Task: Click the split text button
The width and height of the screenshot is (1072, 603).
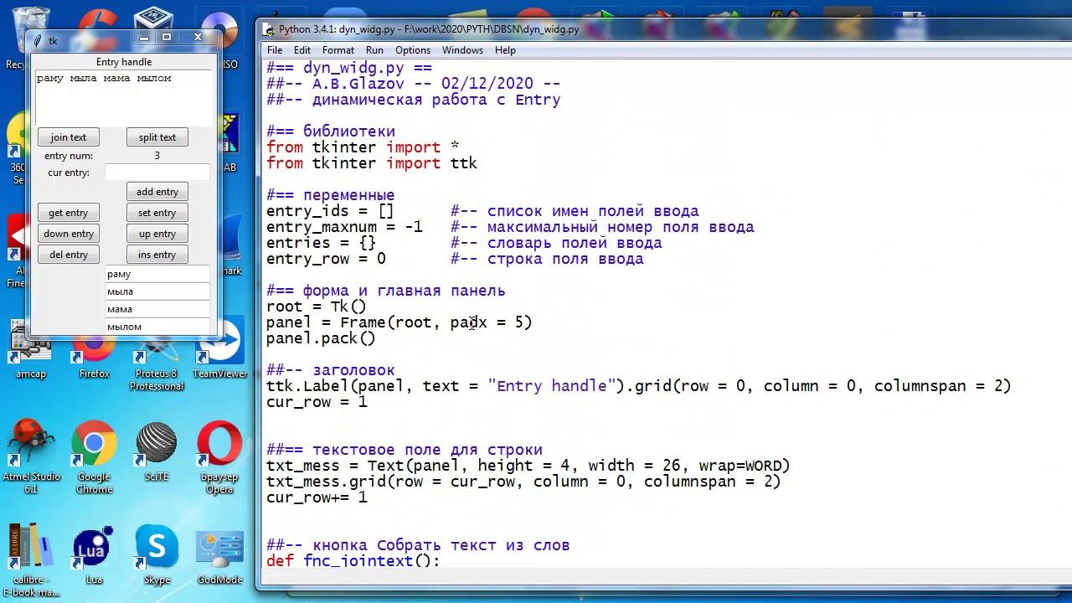Action: tap(157, 137)
